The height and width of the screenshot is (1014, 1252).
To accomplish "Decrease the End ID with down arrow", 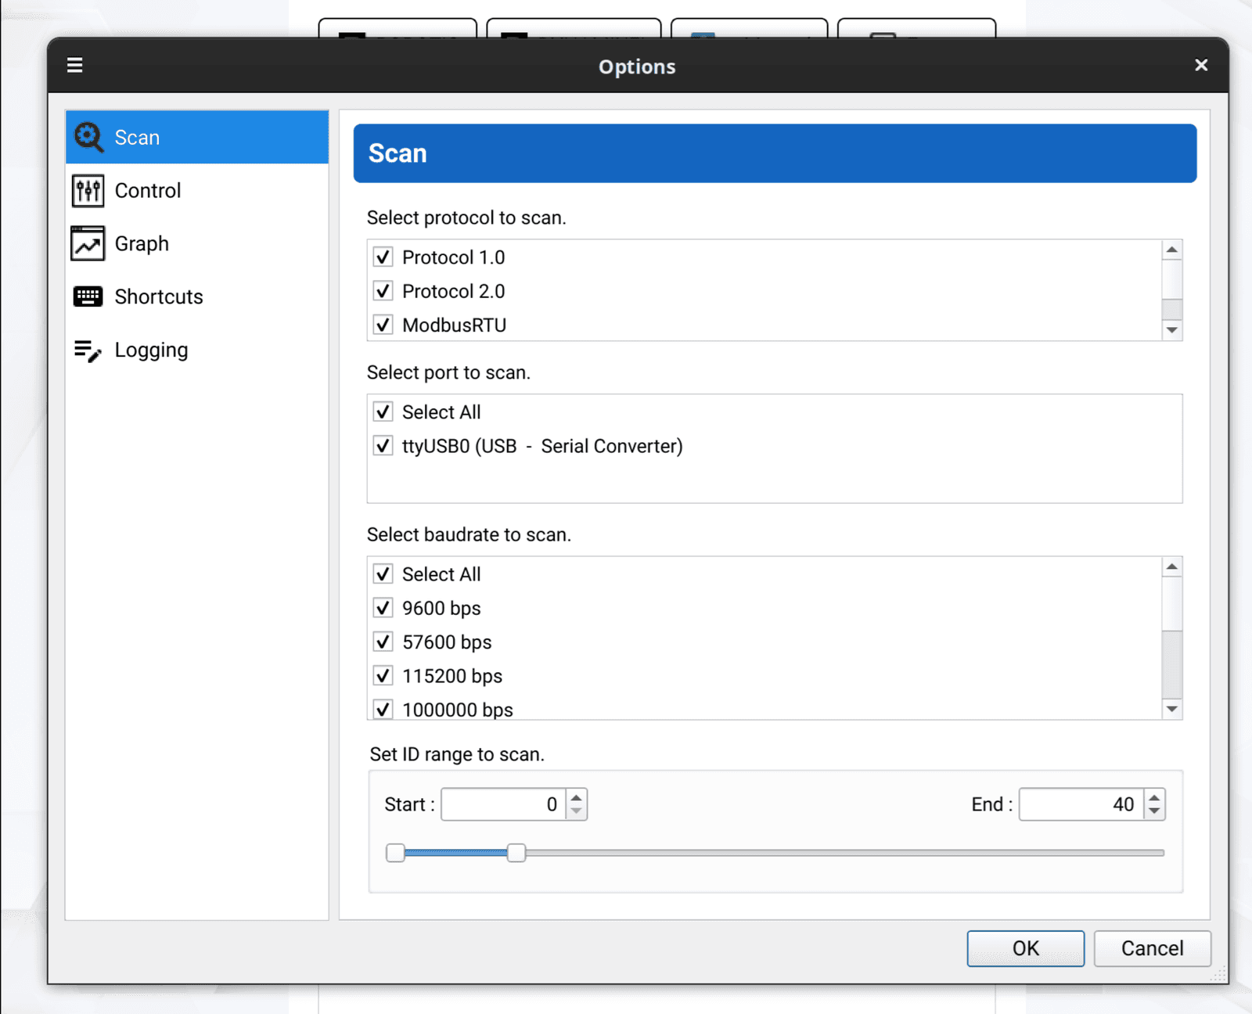I will [1155, 811].
